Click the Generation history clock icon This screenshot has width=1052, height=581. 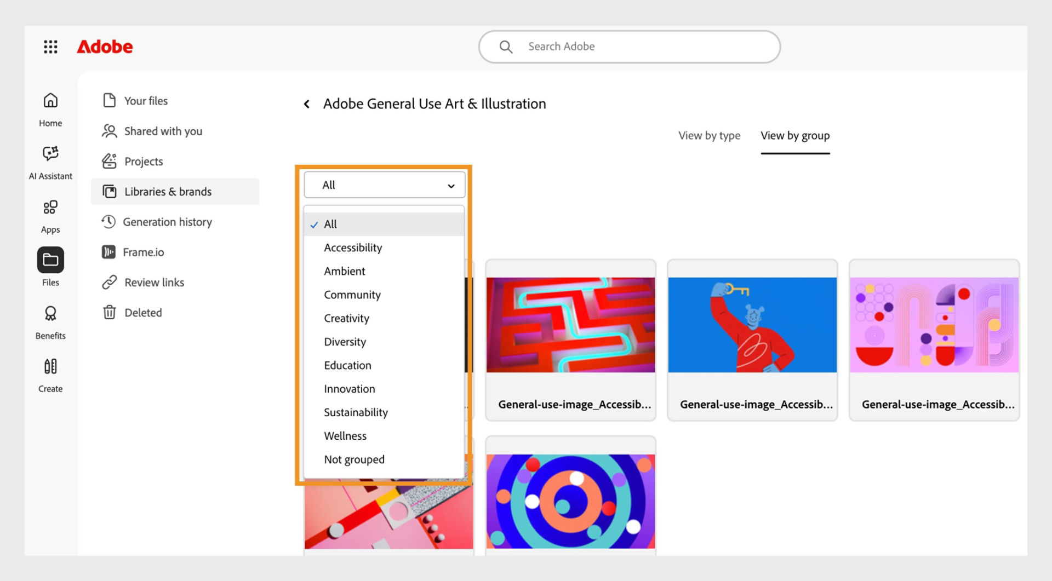click(x=108, y=221)
